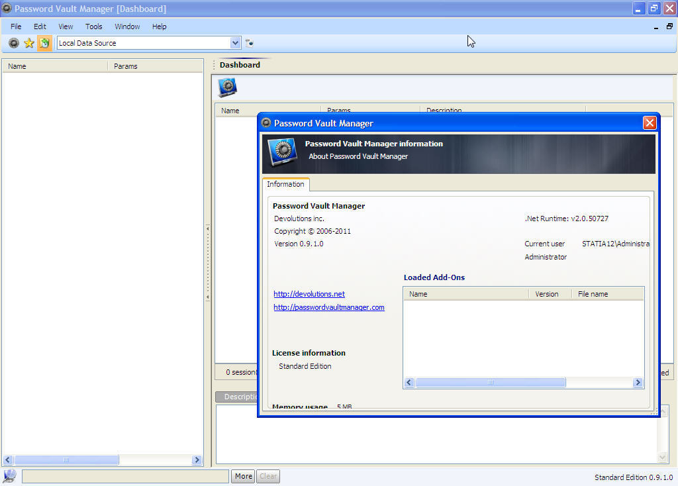Click the left panel Name column header
The height and width of the screenshot is (486, 678).
(55, 66)
